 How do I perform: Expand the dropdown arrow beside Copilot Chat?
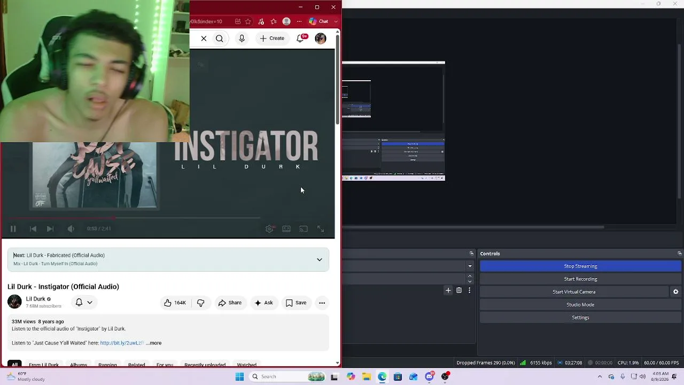336,21
